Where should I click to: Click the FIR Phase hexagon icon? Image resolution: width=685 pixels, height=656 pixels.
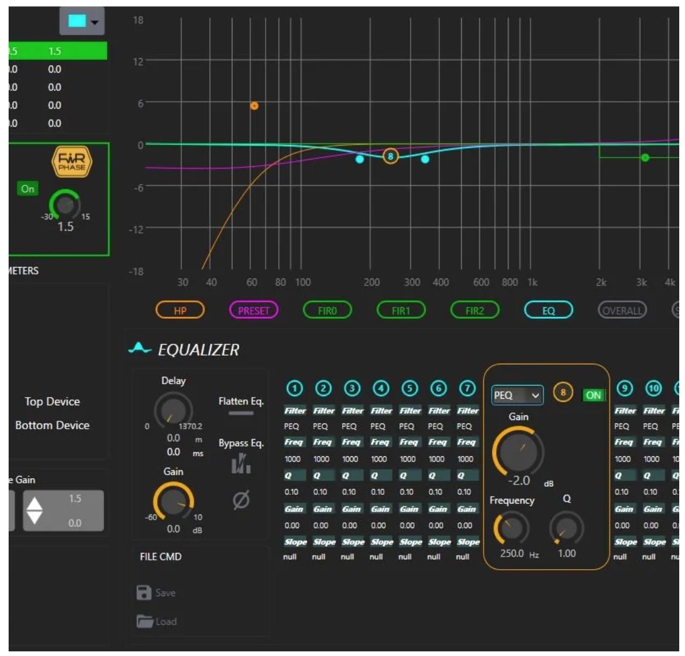(72, 162)
